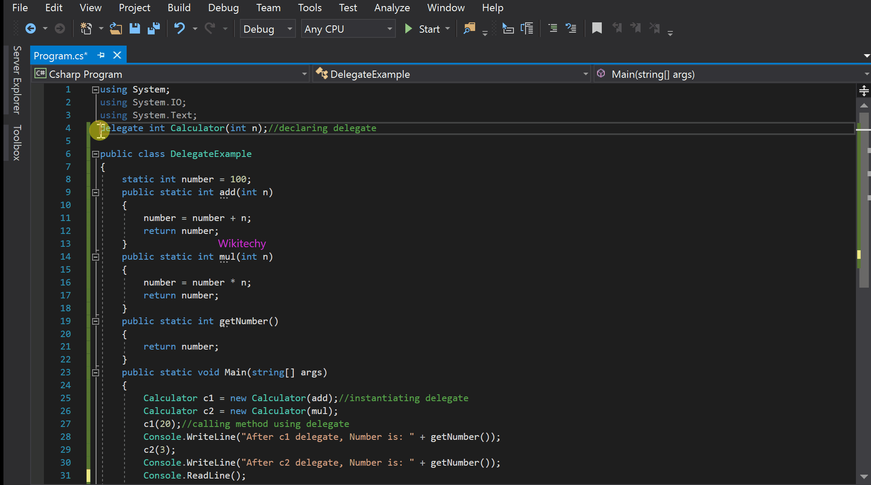Open the Server Explorer side panel
The width and height of the screenshot is (871, 485).
16,80
